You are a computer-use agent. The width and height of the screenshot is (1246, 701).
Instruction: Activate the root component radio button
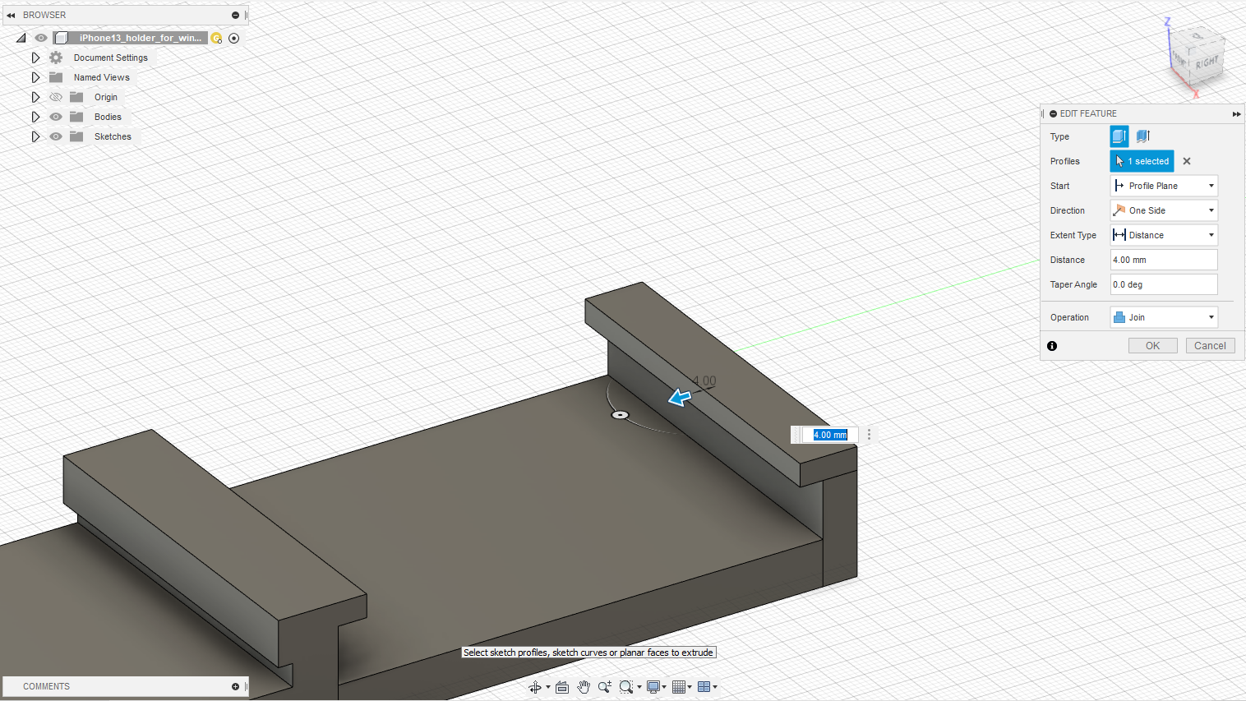point(233,38)
